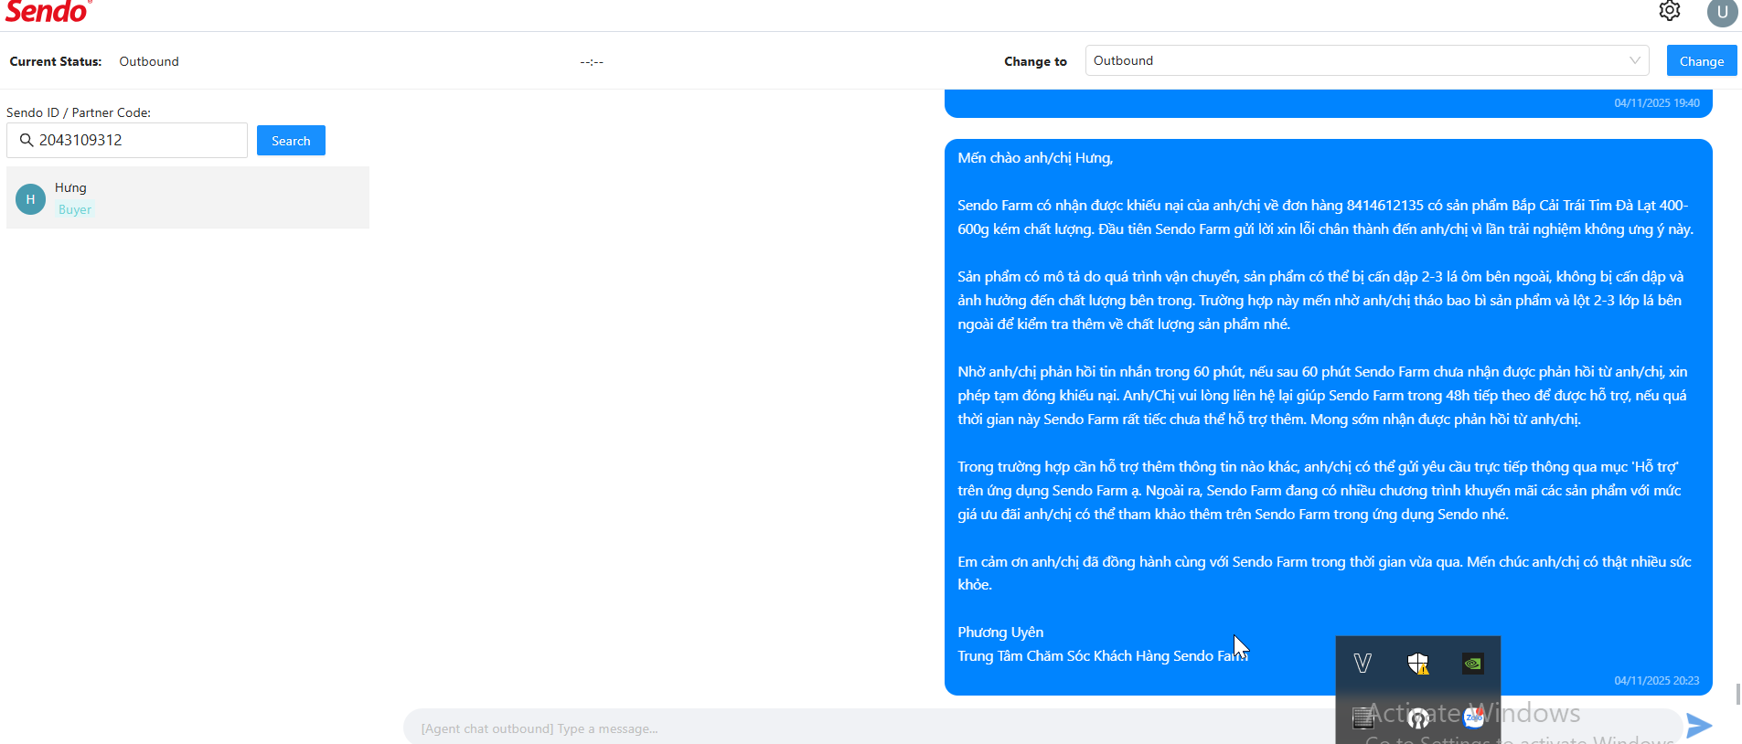Open the OpenVPN keyhole tray icon

(x=1418, y=718)
